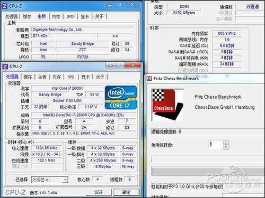Screen dimensions: 265x198
Task: Click 'Gigabyte Technology Co., Ltd.' manufacturer field
Action: pos(82,30)
